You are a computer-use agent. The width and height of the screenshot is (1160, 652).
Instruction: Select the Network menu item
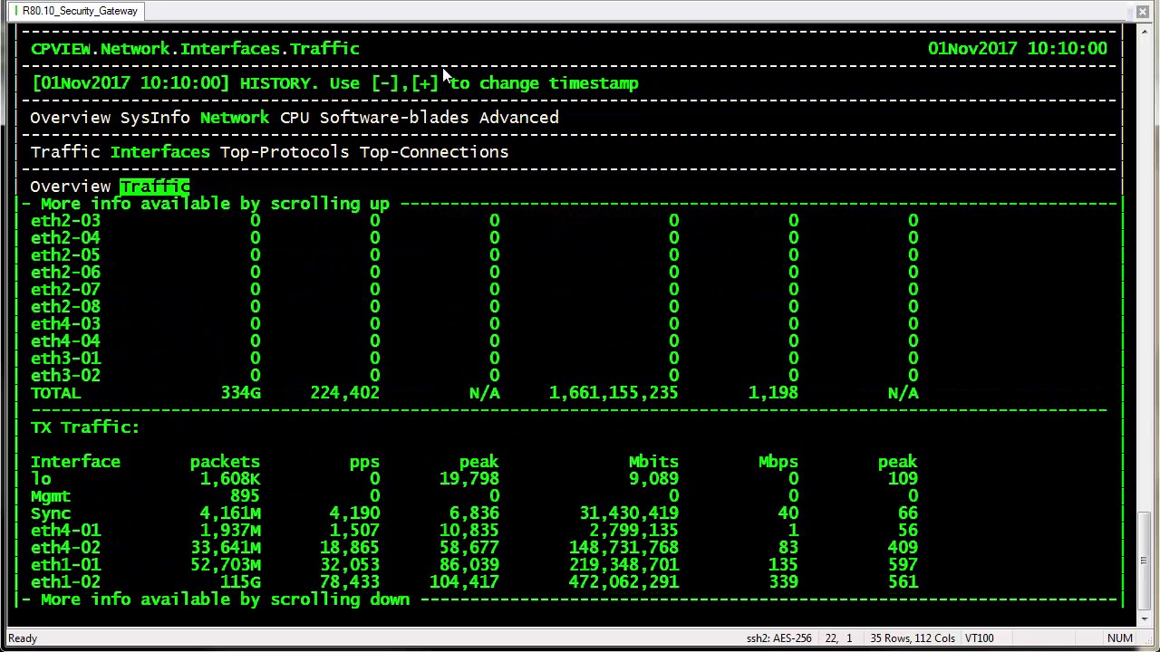[235, 118]
